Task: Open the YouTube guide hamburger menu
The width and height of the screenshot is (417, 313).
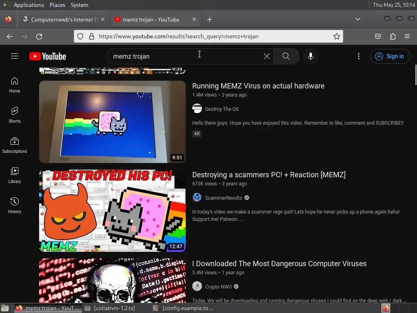Action: click(15, 56)
